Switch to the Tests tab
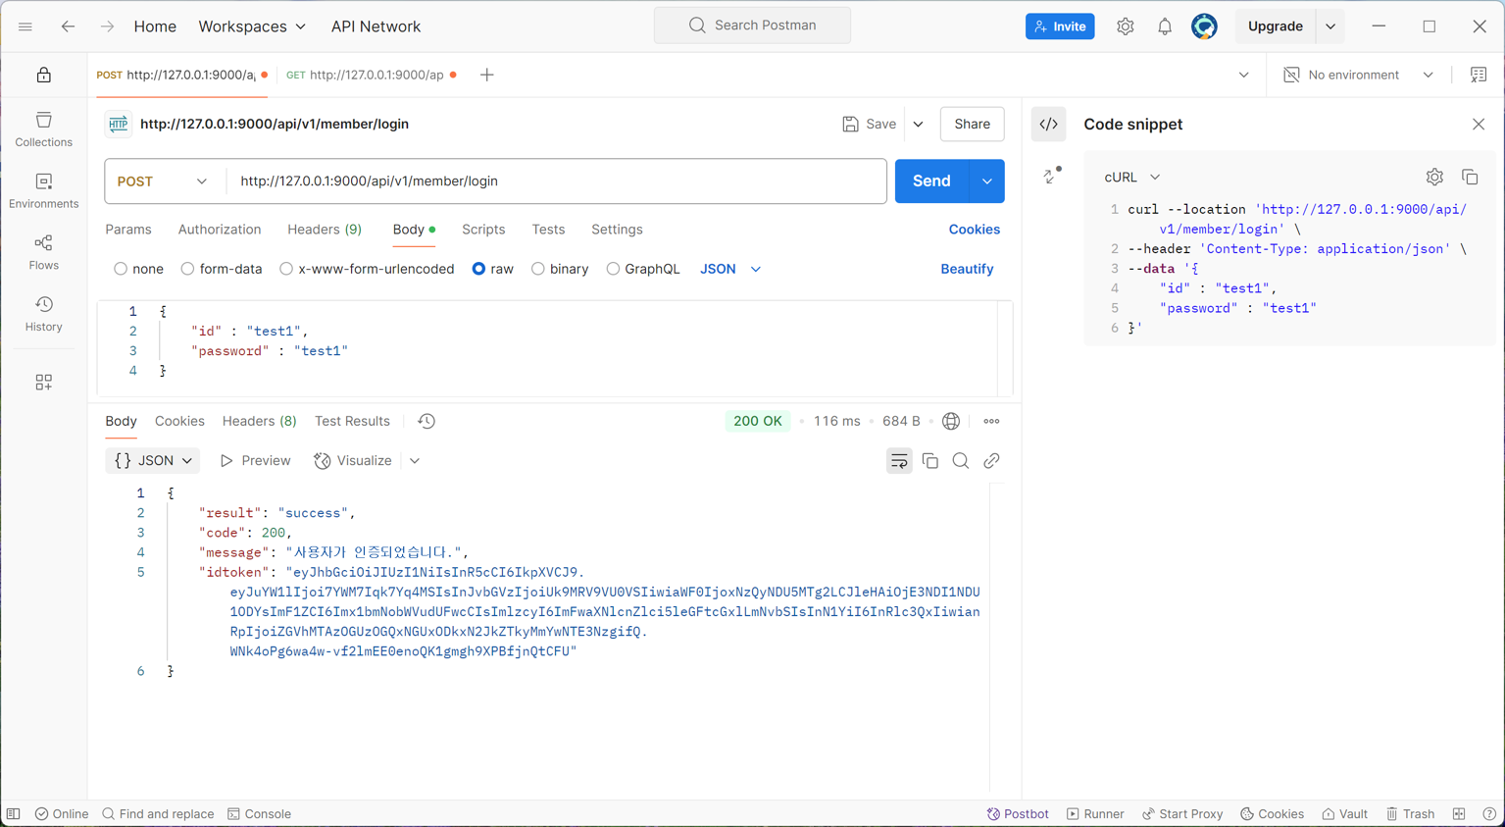 point(548,230)
